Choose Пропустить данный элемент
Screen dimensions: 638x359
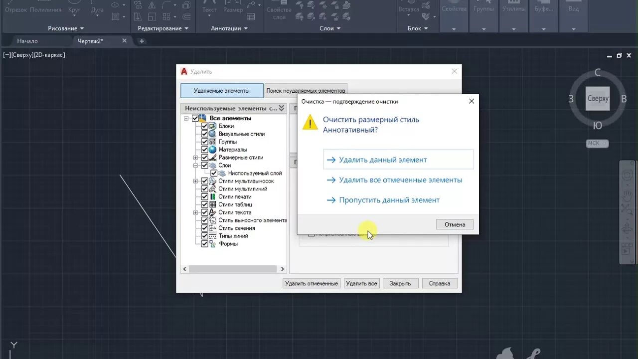pyautogui.click(x=398, y=200)
